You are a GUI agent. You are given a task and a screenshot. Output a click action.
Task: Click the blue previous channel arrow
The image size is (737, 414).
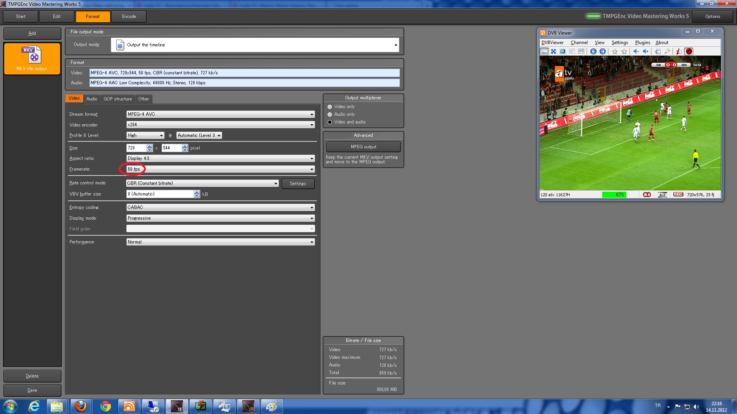click(x=593, y=51)
